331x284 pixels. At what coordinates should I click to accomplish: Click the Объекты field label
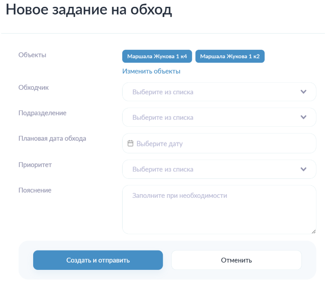32,55
